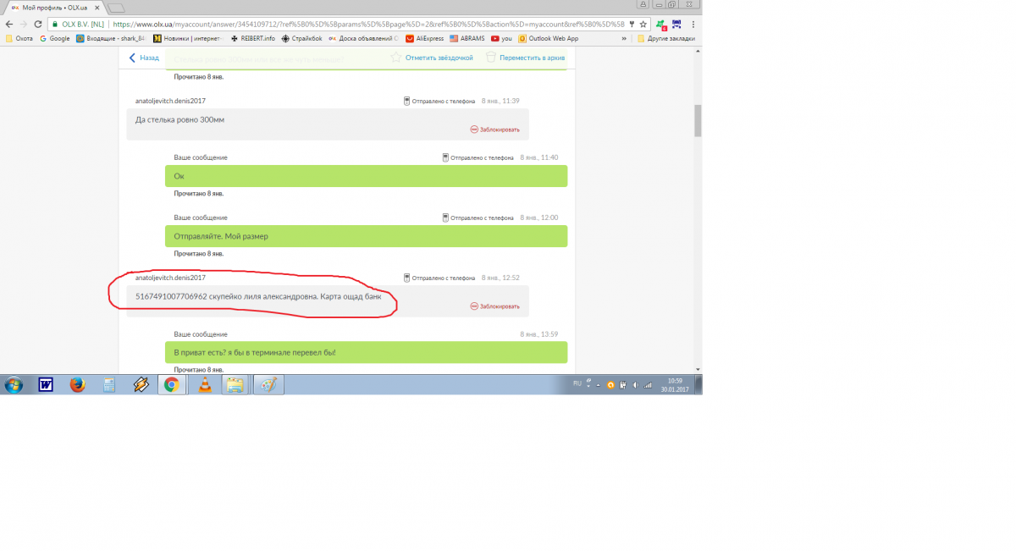The image size is (1016, 551).
Task: Open VLC media player from the taskbar
Action: (x=204, y=385)
